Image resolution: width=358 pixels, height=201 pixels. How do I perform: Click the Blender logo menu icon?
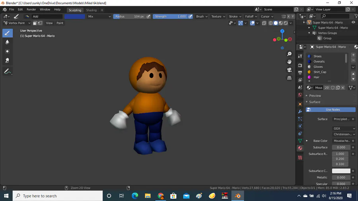tap(4, 10)
